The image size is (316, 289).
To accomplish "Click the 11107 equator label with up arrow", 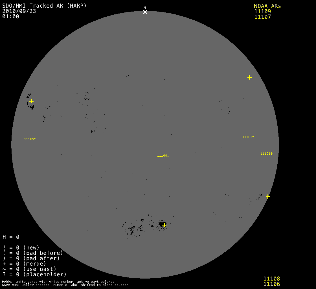I will coord(248,137).
